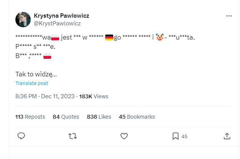This screenshot has width=240, height=159.
Task: Open the share icon menu
Action: coord(227,136)
